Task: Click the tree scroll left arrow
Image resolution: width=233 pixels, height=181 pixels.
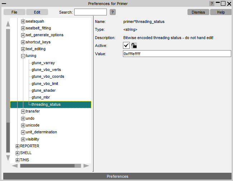Action: click(x=15, y=166)
